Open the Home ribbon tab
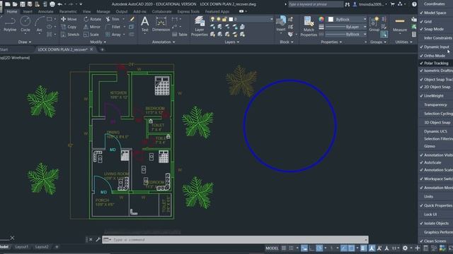 (x=12, y=11)
